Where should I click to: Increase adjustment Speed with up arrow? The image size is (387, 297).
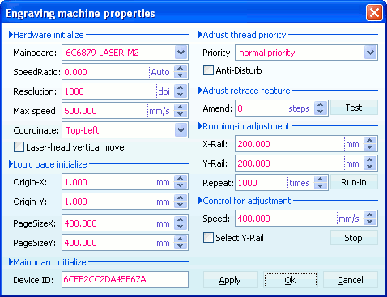370,215
